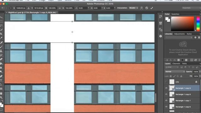Select the History Brush tool
201x113 pixels.
click(1, 55)
